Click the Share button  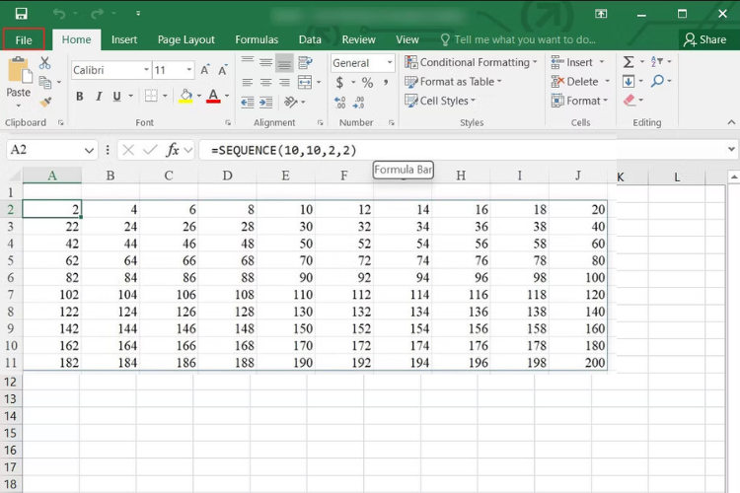(705, 39)
